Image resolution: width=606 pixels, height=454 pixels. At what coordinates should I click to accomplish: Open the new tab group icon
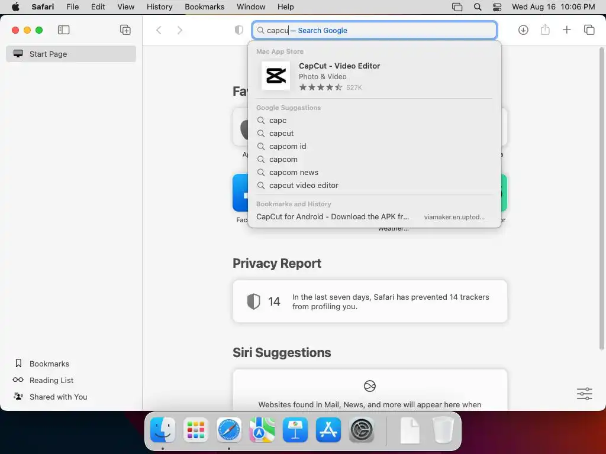125,30
